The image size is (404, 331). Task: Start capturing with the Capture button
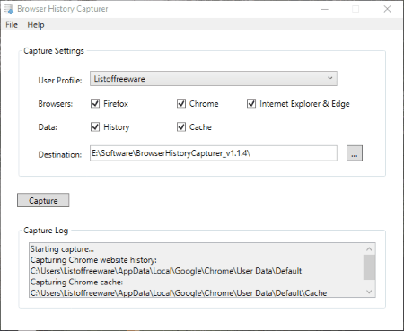click(x=43, y=200)
